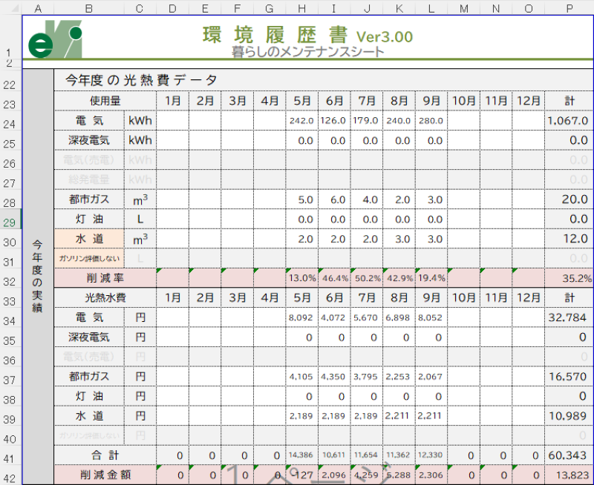Select column header A
Viewport: 594px width, 485px height.
point(38,7)
